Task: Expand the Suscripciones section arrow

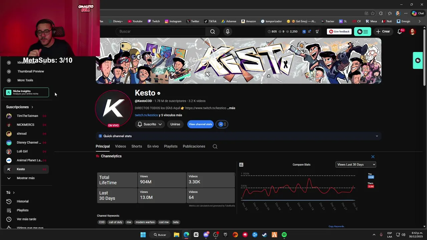Action: (32, 107)
